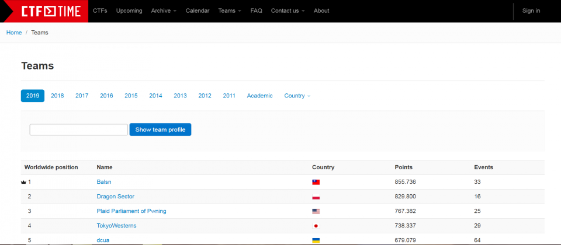Click points value 767.382
Viewport: 561px width, 245px height.
pos(406,211)
